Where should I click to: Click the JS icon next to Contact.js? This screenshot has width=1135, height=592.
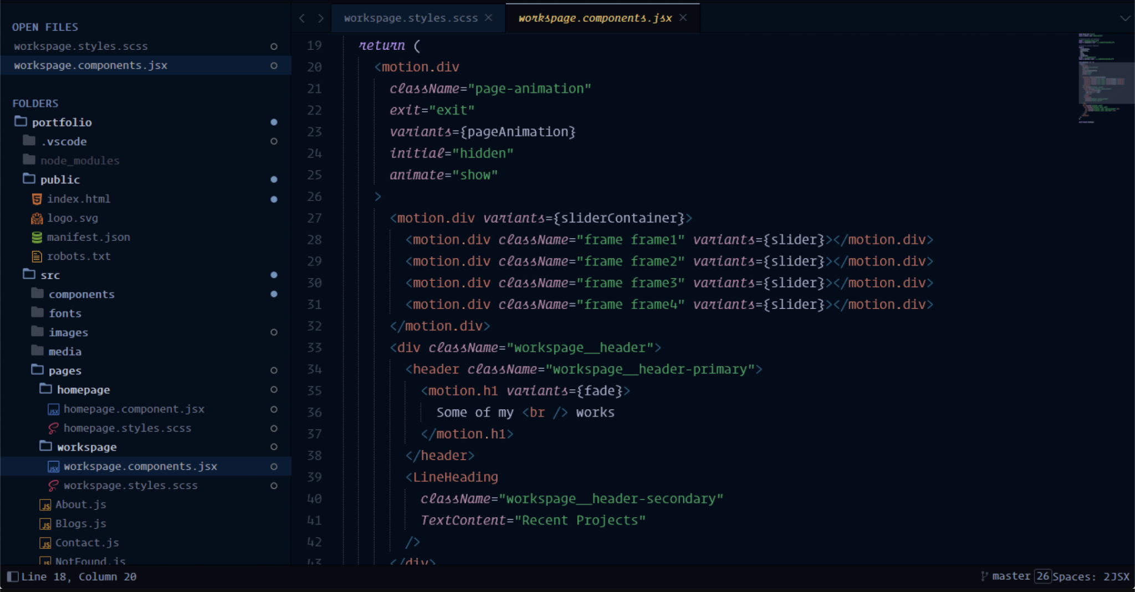[45, 543]
